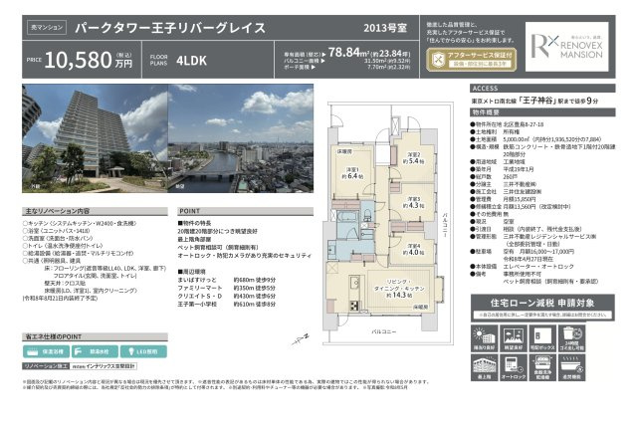Click the north compass arrow beside floor plan

[300, 339]
